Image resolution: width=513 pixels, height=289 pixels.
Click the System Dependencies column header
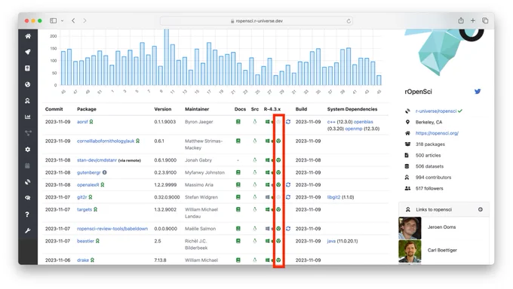click(352, 109)
